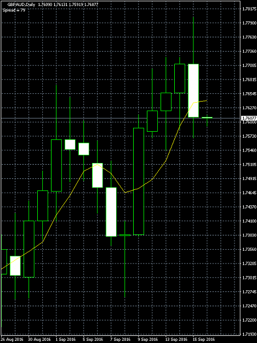257x343 pixels.
Task: Click price axis label 1.72470
Action: pyautogui.click(x=249, y=306)
